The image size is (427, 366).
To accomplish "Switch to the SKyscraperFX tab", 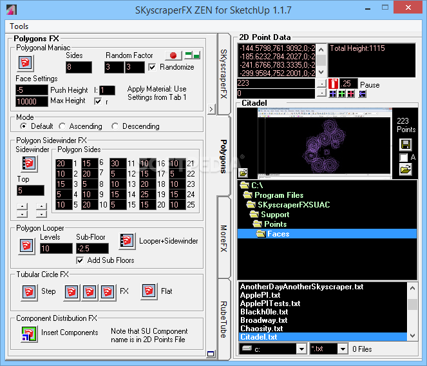I will (223, 74).
